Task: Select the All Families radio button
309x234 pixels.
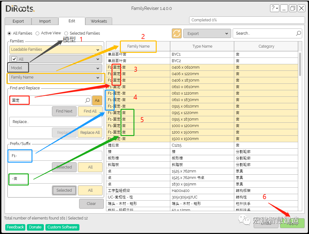Action: click(10, 33)
